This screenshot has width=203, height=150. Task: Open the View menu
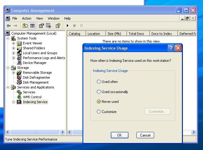pos(39,18)
